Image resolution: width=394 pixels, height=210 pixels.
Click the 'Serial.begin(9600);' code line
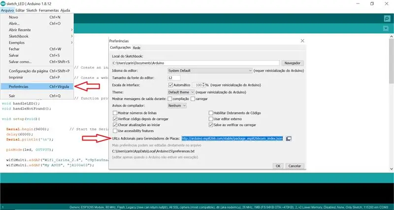coord(28,129)
